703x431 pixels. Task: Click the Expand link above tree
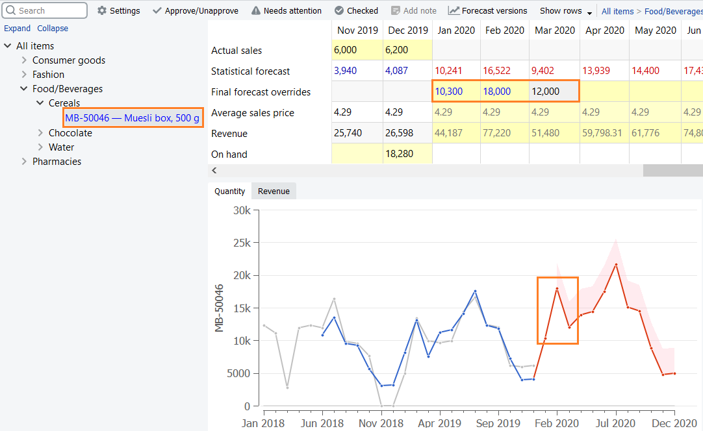coord(17,29)
